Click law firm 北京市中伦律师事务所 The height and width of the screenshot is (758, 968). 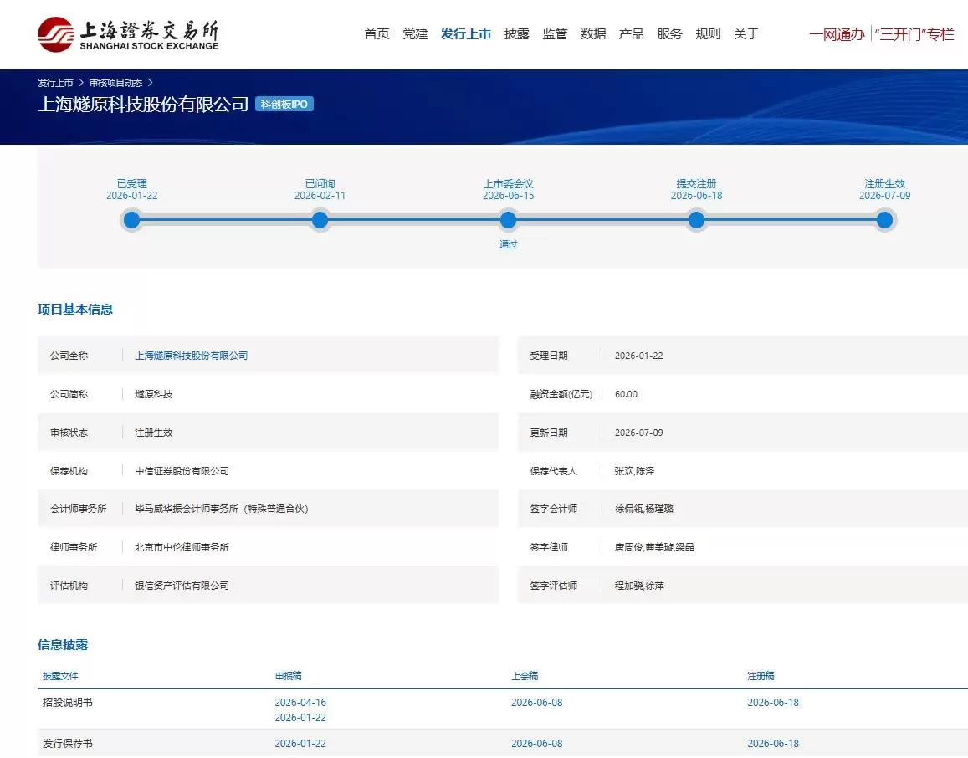(182, 547)
